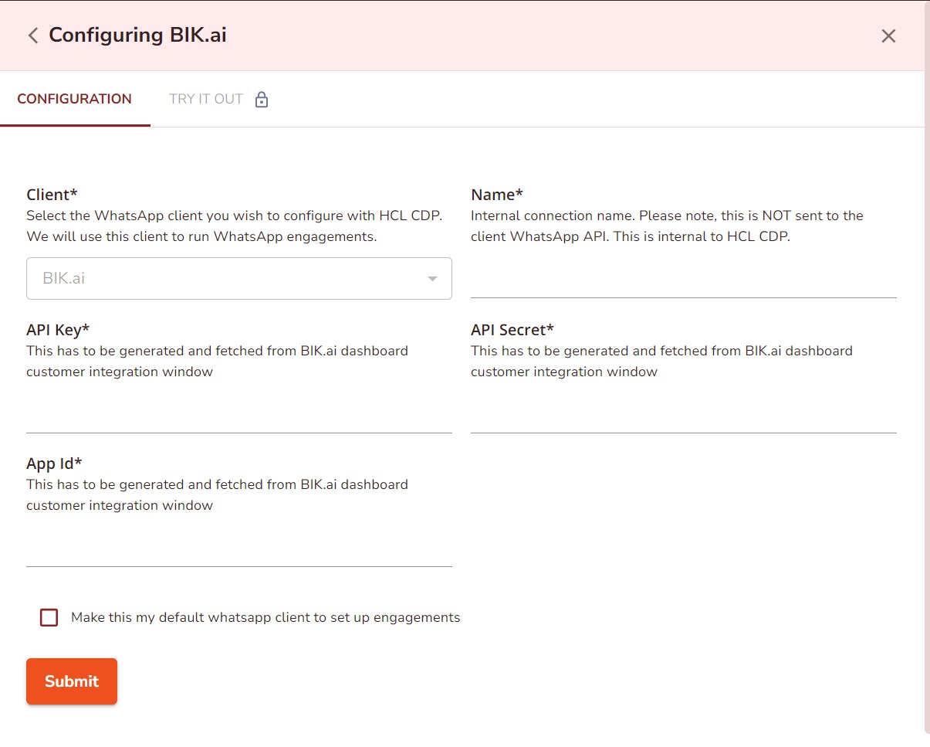Click the 'Configuring BIK.ai' heading
This screenshot has height=747, width=930.
tap(137, 36)
